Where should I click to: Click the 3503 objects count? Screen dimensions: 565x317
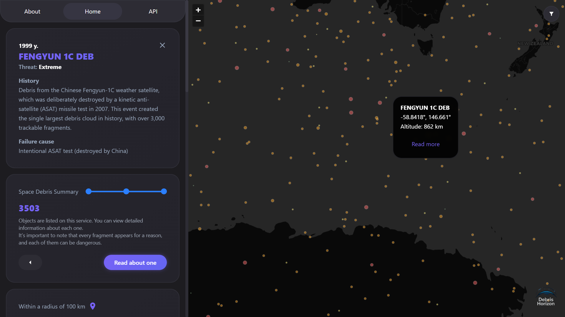[x=29, y=208]
